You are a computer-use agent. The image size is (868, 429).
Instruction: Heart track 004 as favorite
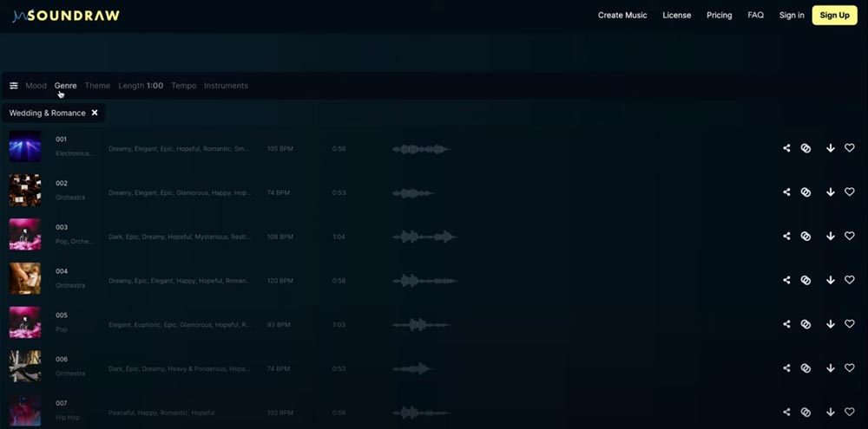point(850,280)
